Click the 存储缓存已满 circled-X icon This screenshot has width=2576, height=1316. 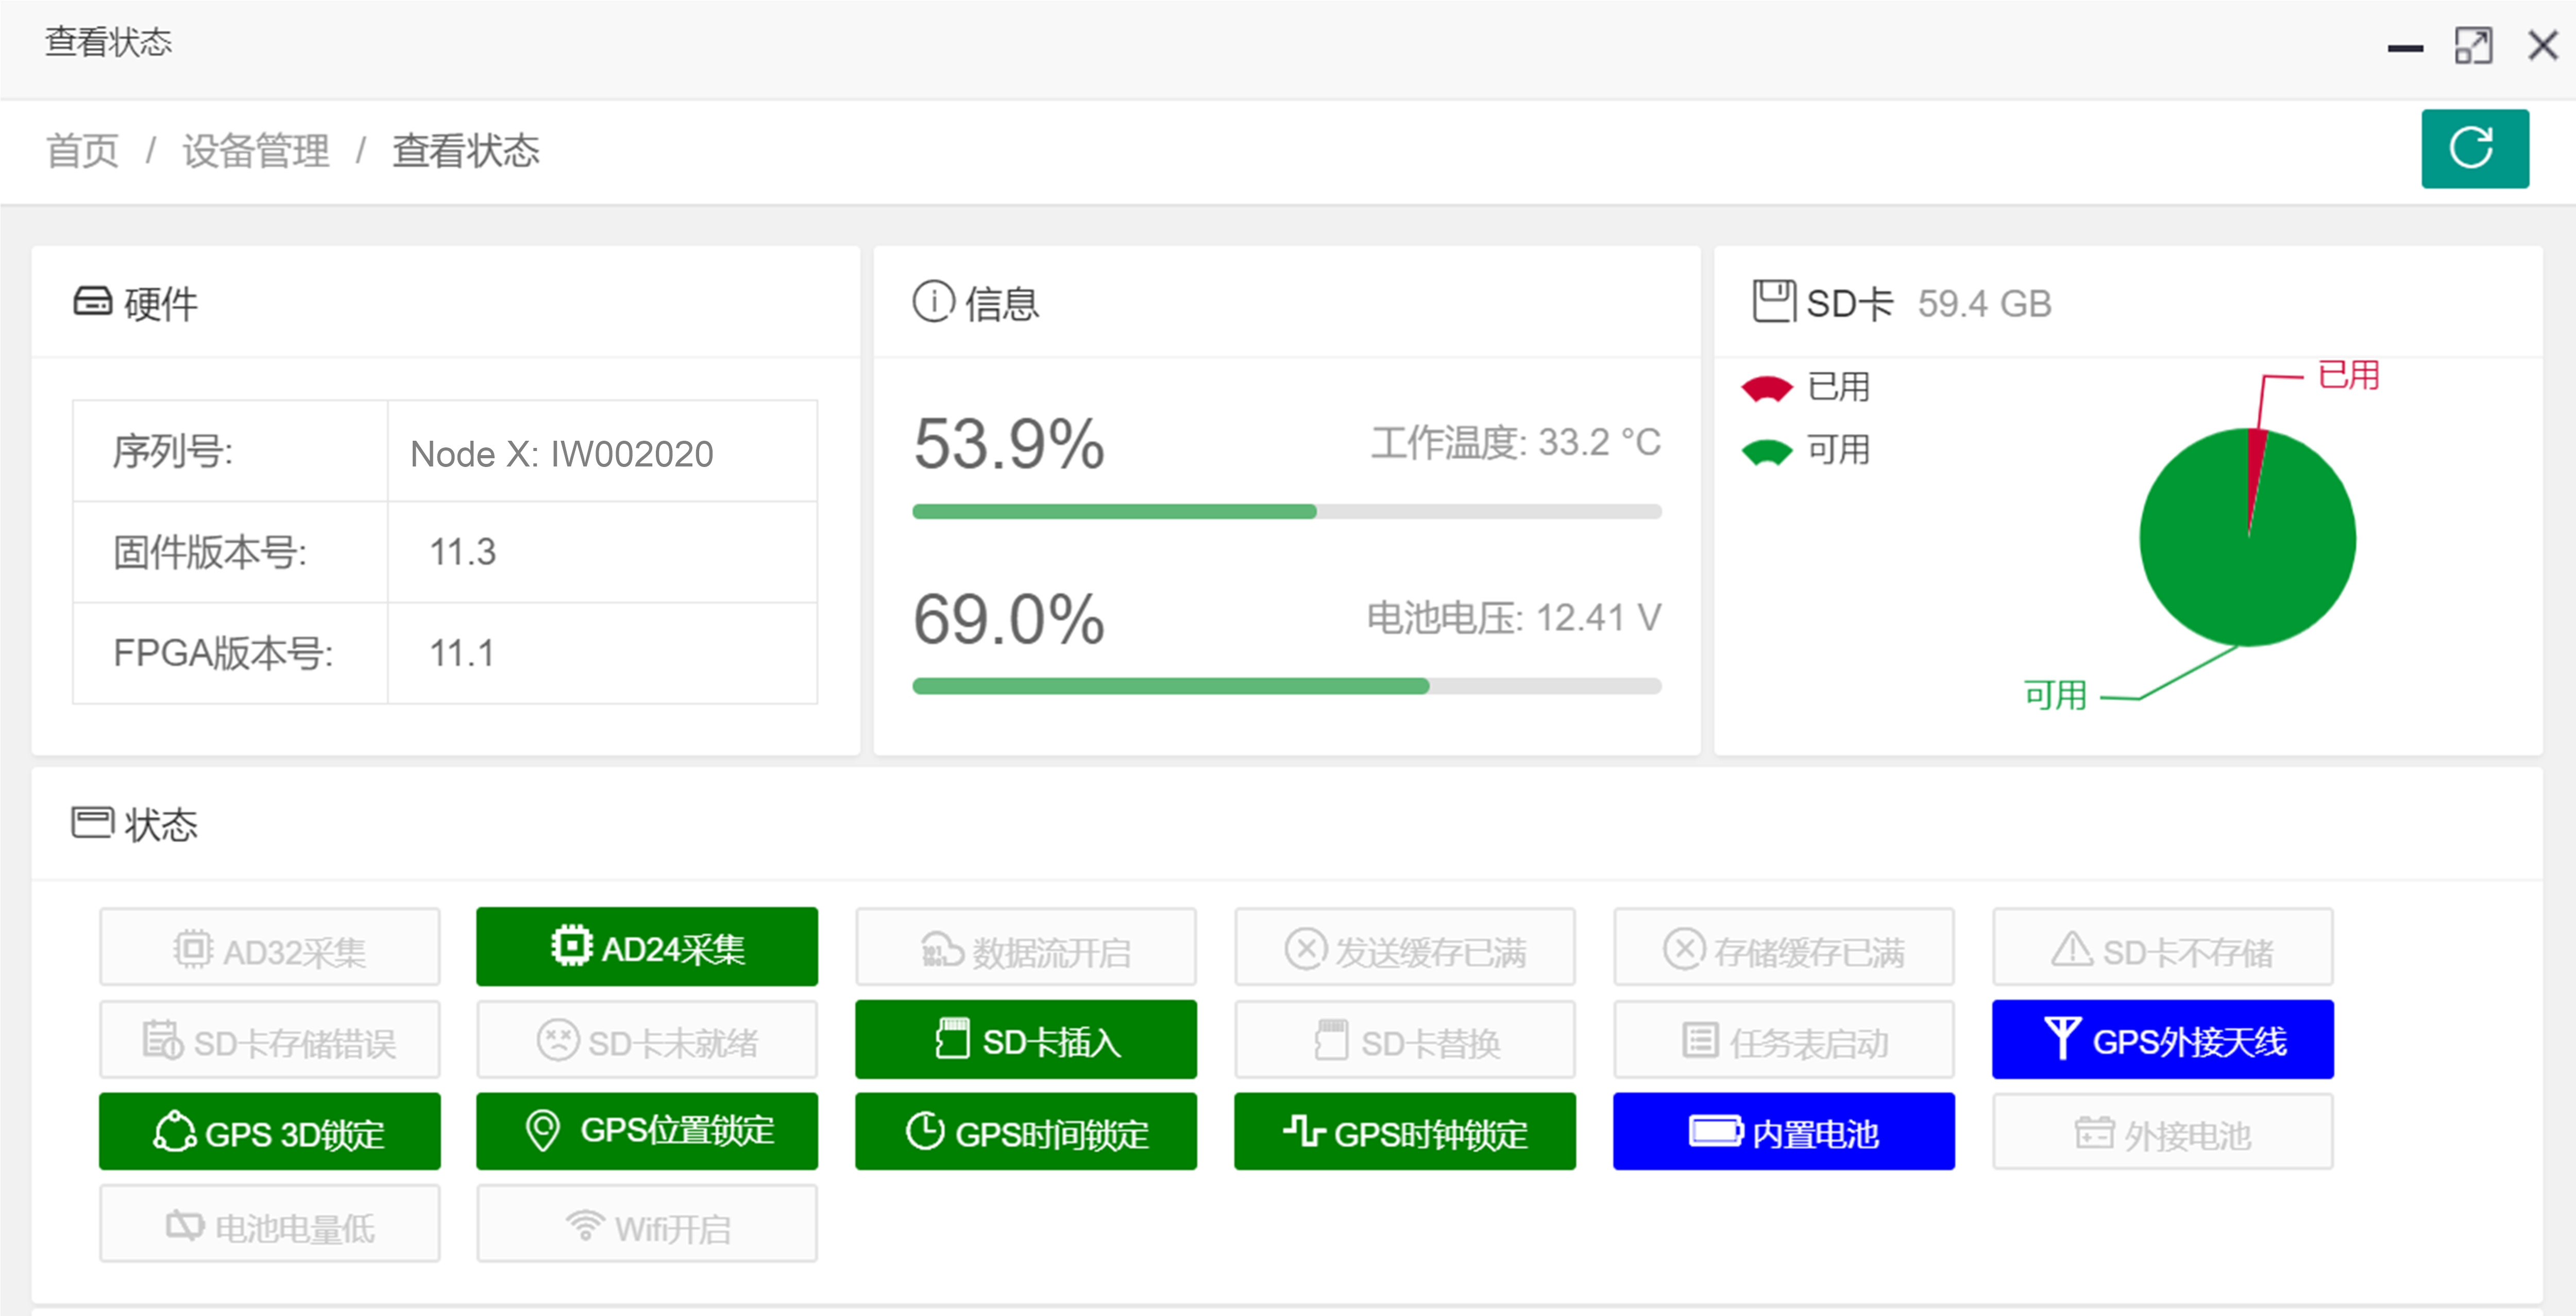pos(1684,948)
